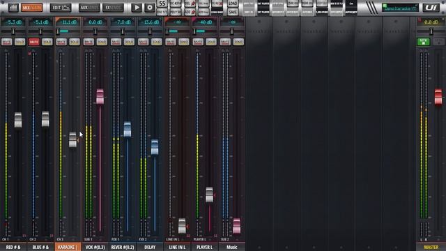Solo the Music subgroup
The height and width of the screenshot is (251, 446).
pos(238,42)
